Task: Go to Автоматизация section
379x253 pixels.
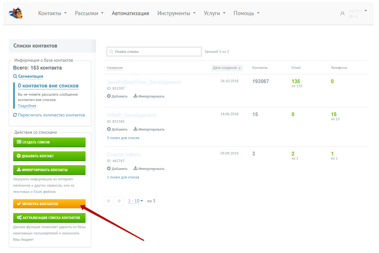Action: (x=131, y=13)
